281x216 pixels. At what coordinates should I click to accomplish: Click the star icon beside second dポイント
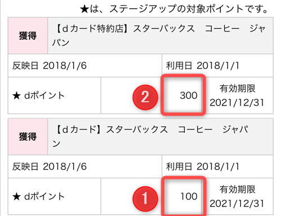click(x=16, y=197)
